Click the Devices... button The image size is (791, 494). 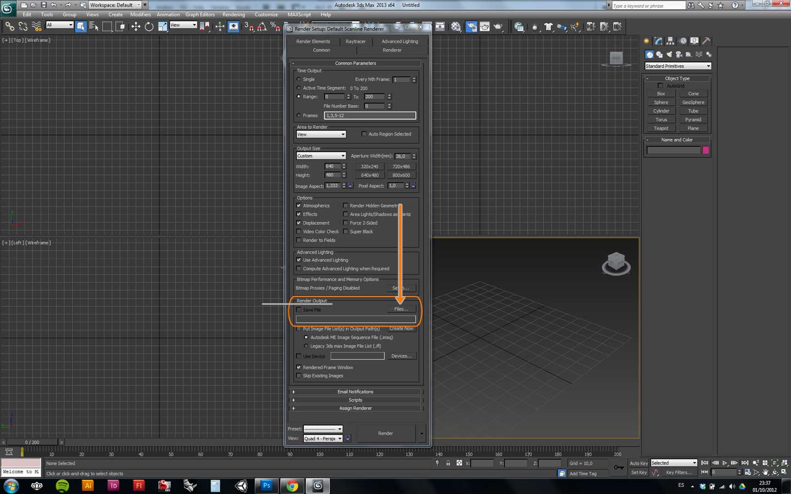401,356
